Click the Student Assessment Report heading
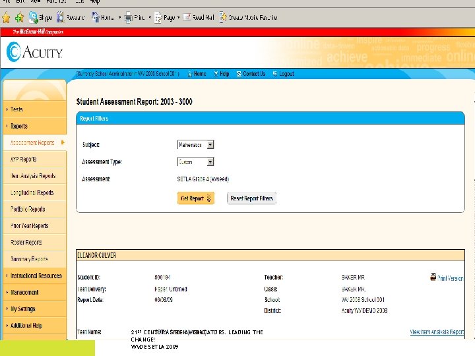The height and width of the screenshot is (356, 475). point(134,102)
